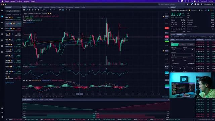The image size is (215, 121).
Task: Select META in the watchlist
Action: (13, 62)
